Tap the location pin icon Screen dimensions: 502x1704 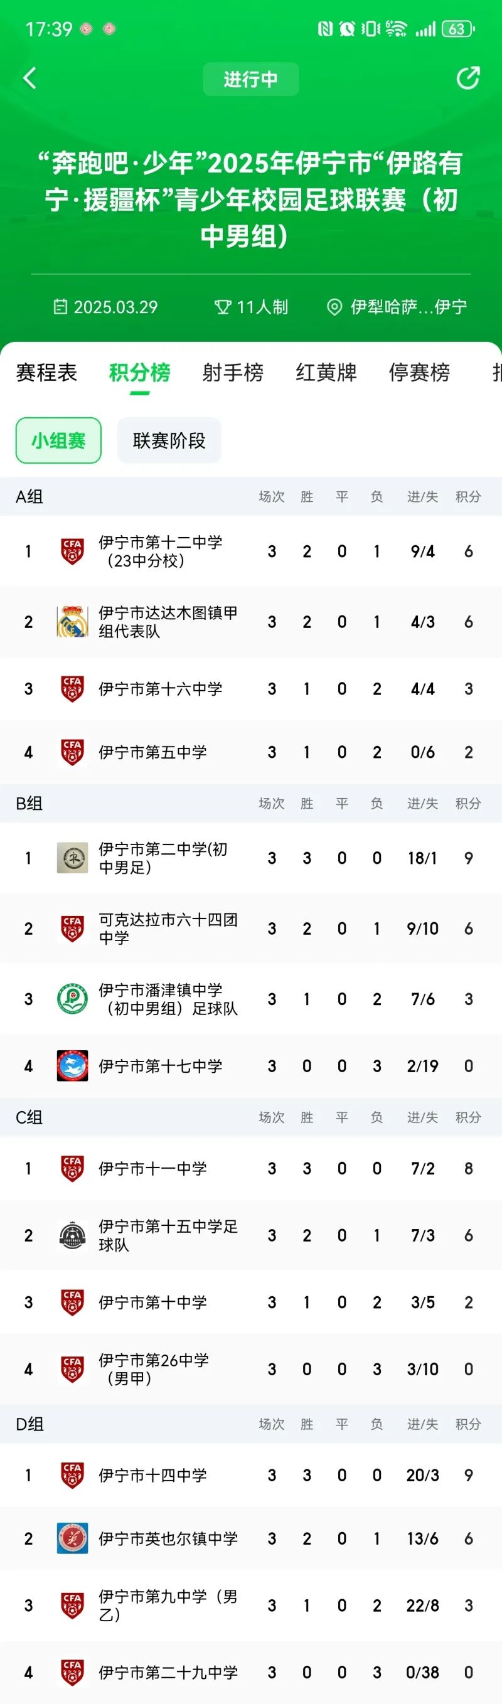[334, 307]
